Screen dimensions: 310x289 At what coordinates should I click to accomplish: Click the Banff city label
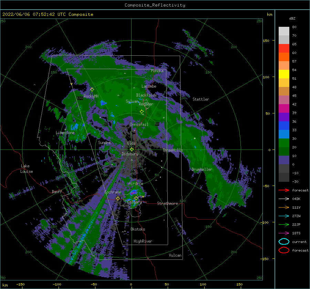pyautogui.click(x=57, y=191)
